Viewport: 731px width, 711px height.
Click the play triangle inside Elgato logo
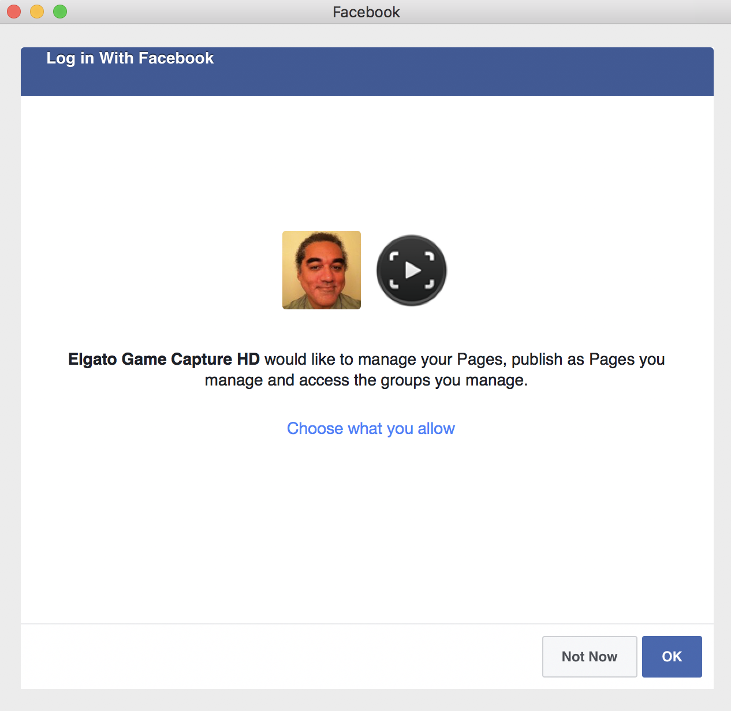coord(412,270)
